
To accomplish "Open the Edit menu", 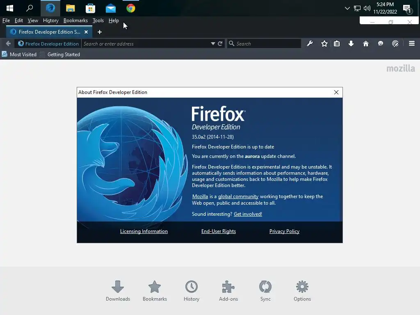I will click(18, 21).
